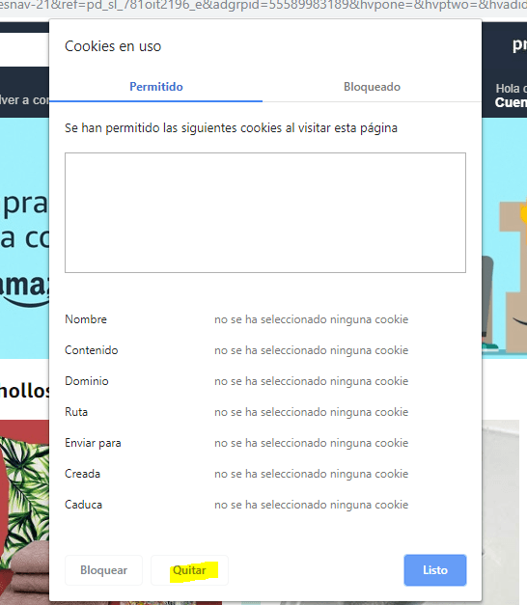This screenshot has width=527, height=605.
Task: Click the Contenido field value text
Action: tap(311, 350)
